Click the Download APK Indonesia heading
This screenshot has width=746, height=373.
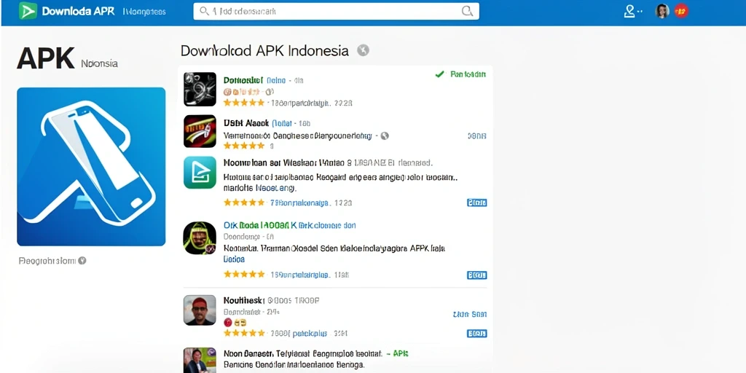264,50
